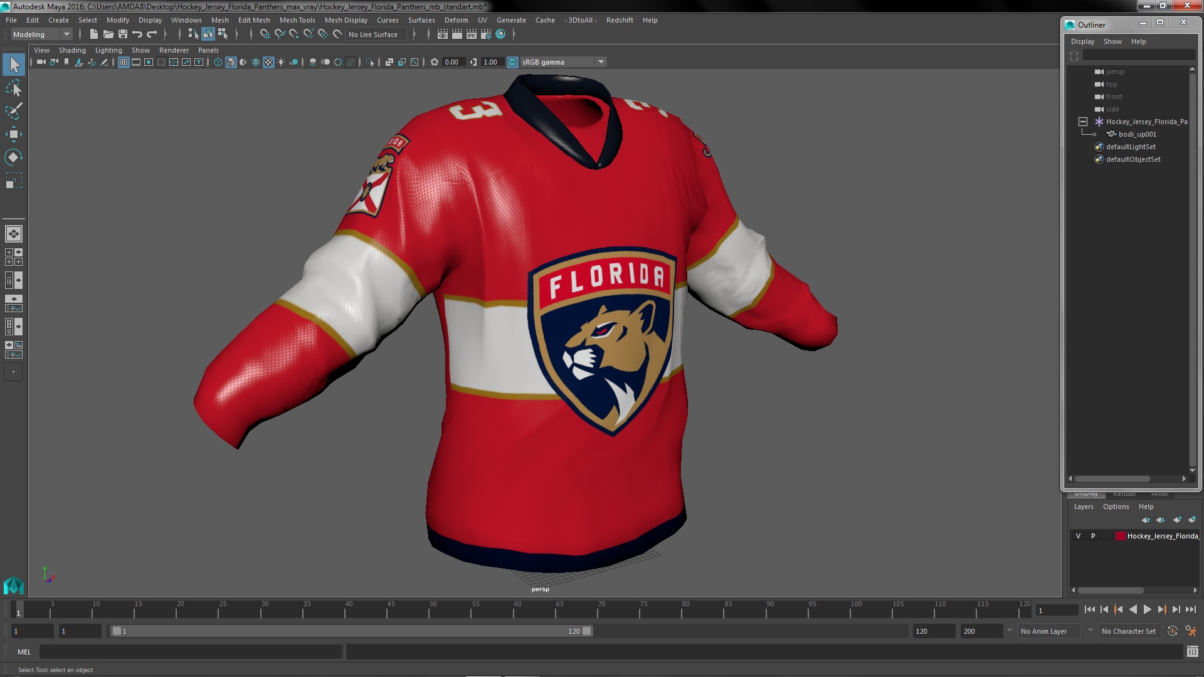Toggle view transform color management button
The height and width of the screenshot is (677, 1204).
512,62
